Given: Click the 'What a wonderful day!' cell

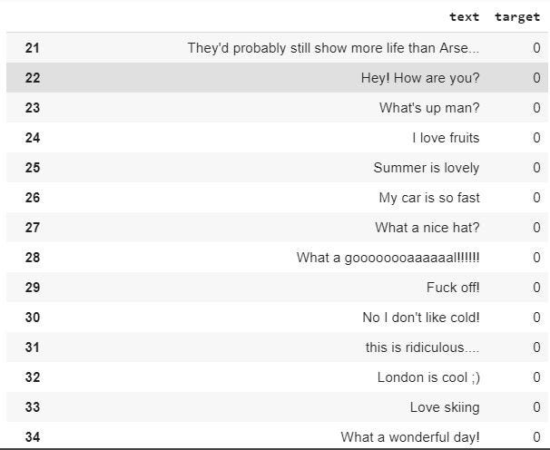Looking at the screenshot, I should tap(410, 437).
